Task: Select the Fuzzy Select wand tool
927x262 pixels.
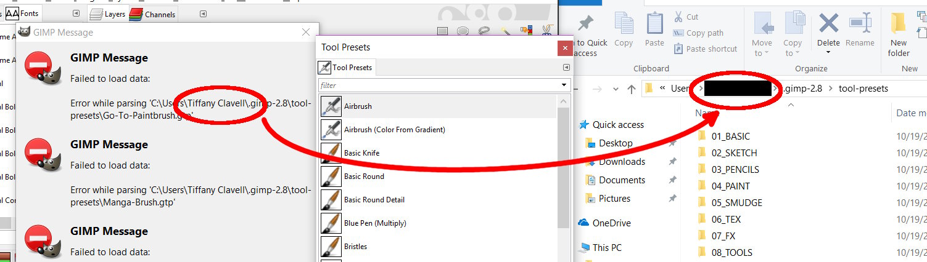Action: pyautogui.click(x=505, y=31)
